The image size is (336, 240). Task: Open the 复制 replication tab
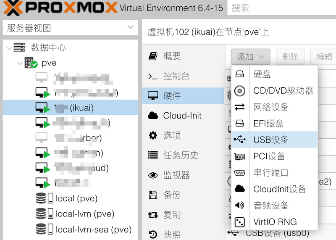click(x=183, y=215)
